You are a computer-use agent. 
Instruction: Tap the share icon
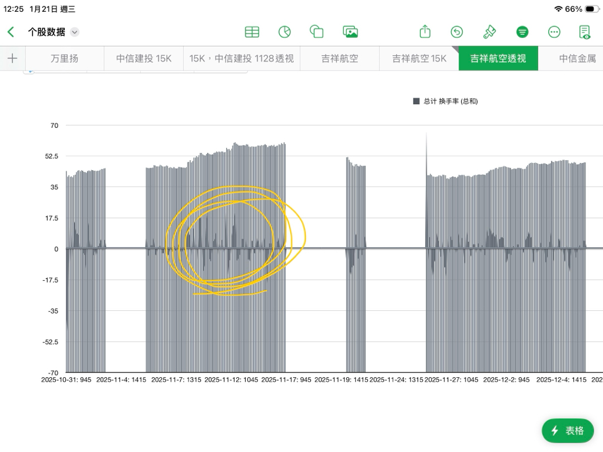coord(425,32)
